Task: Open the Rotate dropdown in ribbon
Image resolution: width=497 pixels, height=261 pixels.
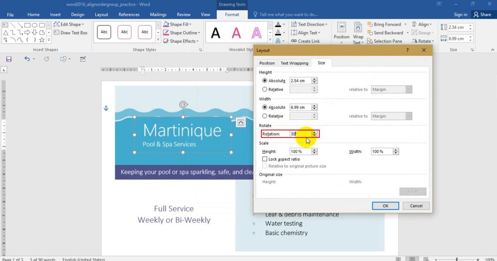Action: pyautogui.click(x=423, y=41)
